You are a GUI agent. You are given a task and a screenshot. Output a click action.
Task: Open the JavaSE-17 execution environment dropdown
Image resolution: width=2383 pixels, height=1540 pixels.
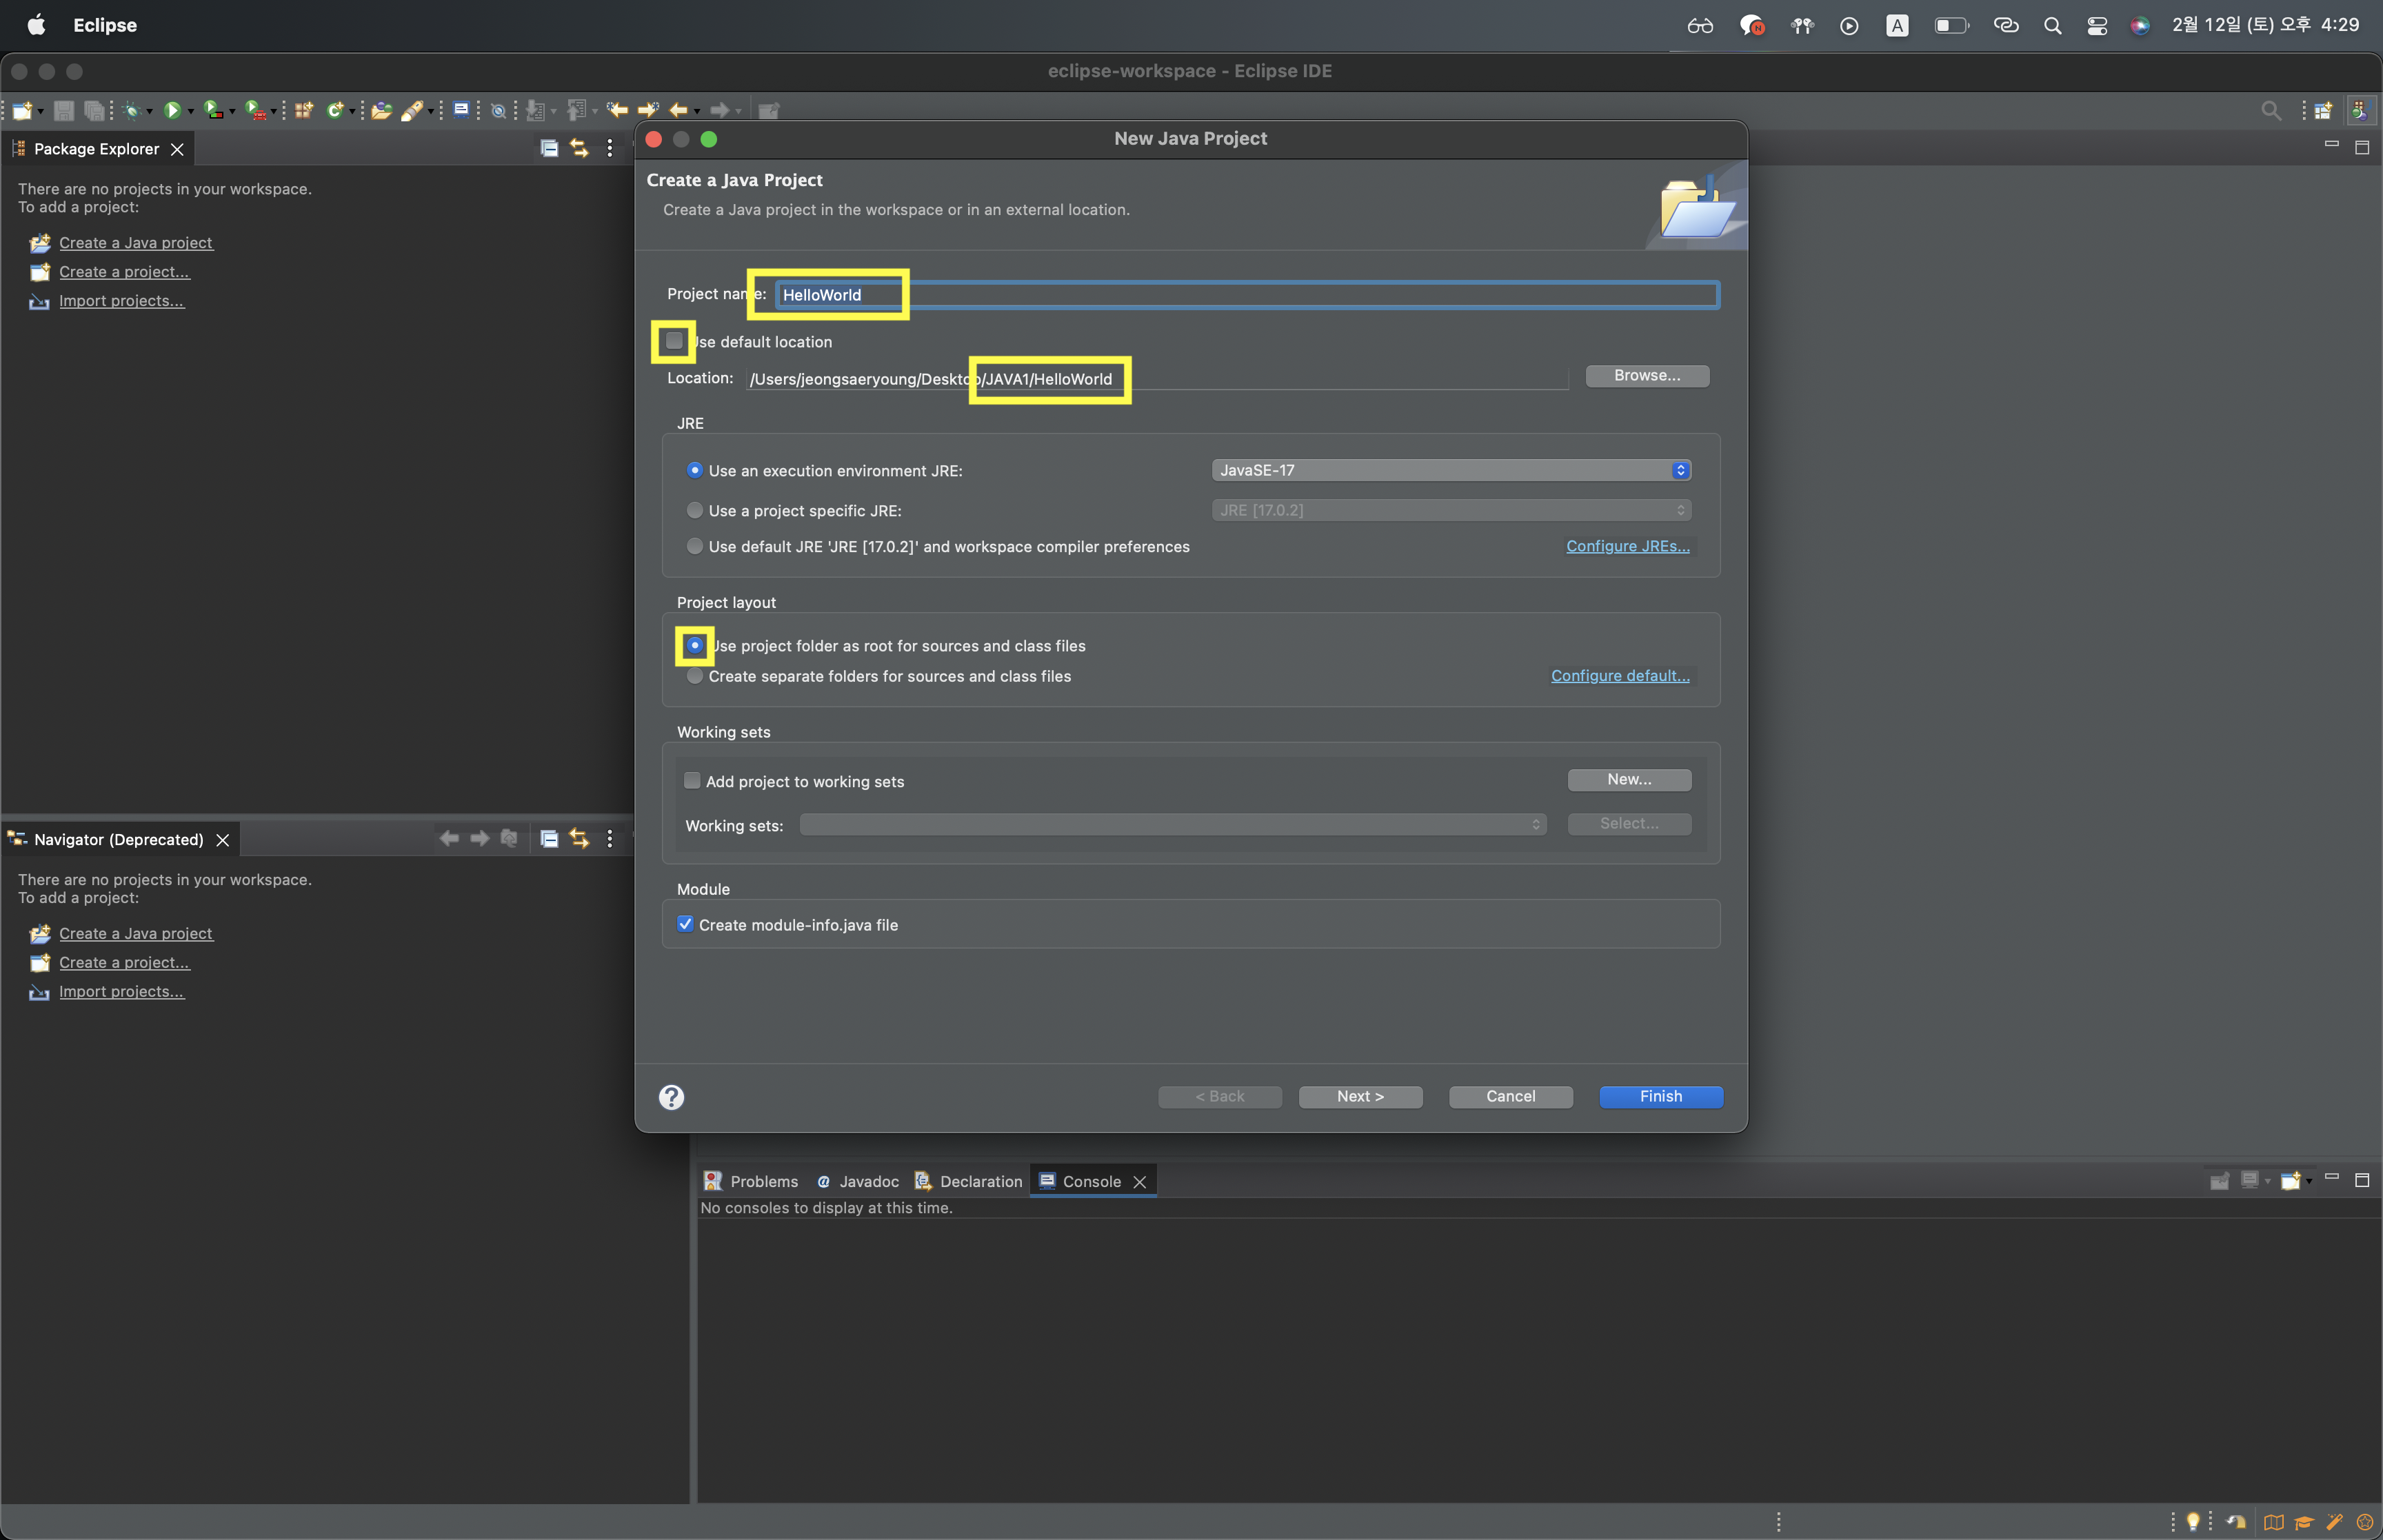click(x=1450, y=470)
